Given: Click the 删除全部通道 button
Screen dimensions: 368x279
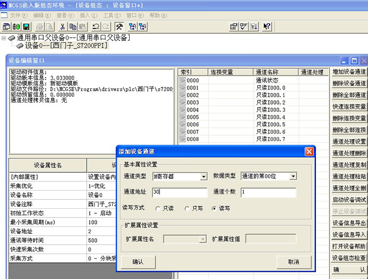Looking at the screenshot, I should tap(349, 95).
